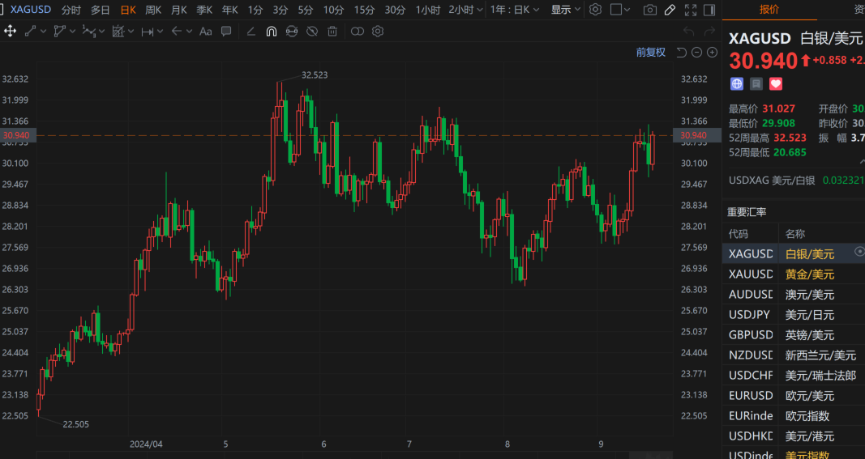Zoom out chart with minus icon
This screenshot has height=459, width=865.
click(696, 52)
